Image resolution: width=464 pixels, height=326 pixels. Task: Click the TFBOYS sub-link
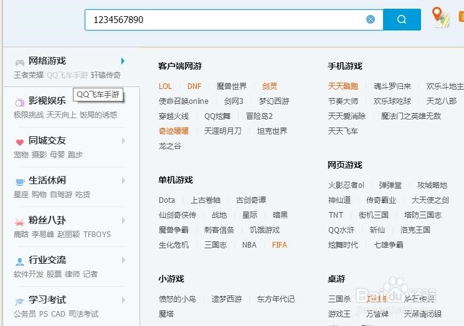click(x=97, y=235)
